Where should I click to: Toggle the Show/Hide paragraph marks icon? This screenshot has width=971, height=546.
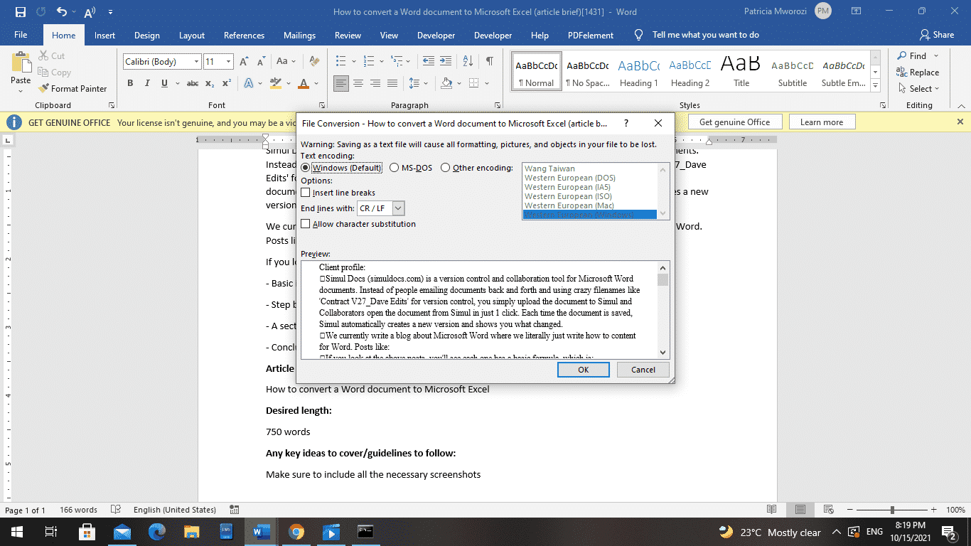(488, 61)
